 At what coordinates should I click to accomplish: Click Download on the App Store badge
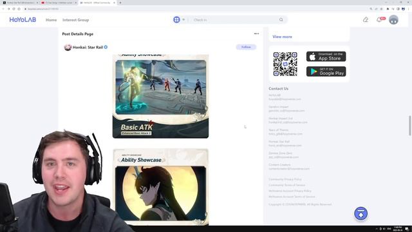pos(326,57)
